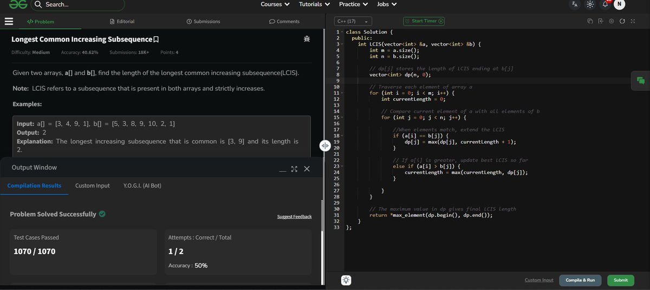The image size is (650, 290).
Task: Click the Compile & Run button
Action: [x=580, y=280]
